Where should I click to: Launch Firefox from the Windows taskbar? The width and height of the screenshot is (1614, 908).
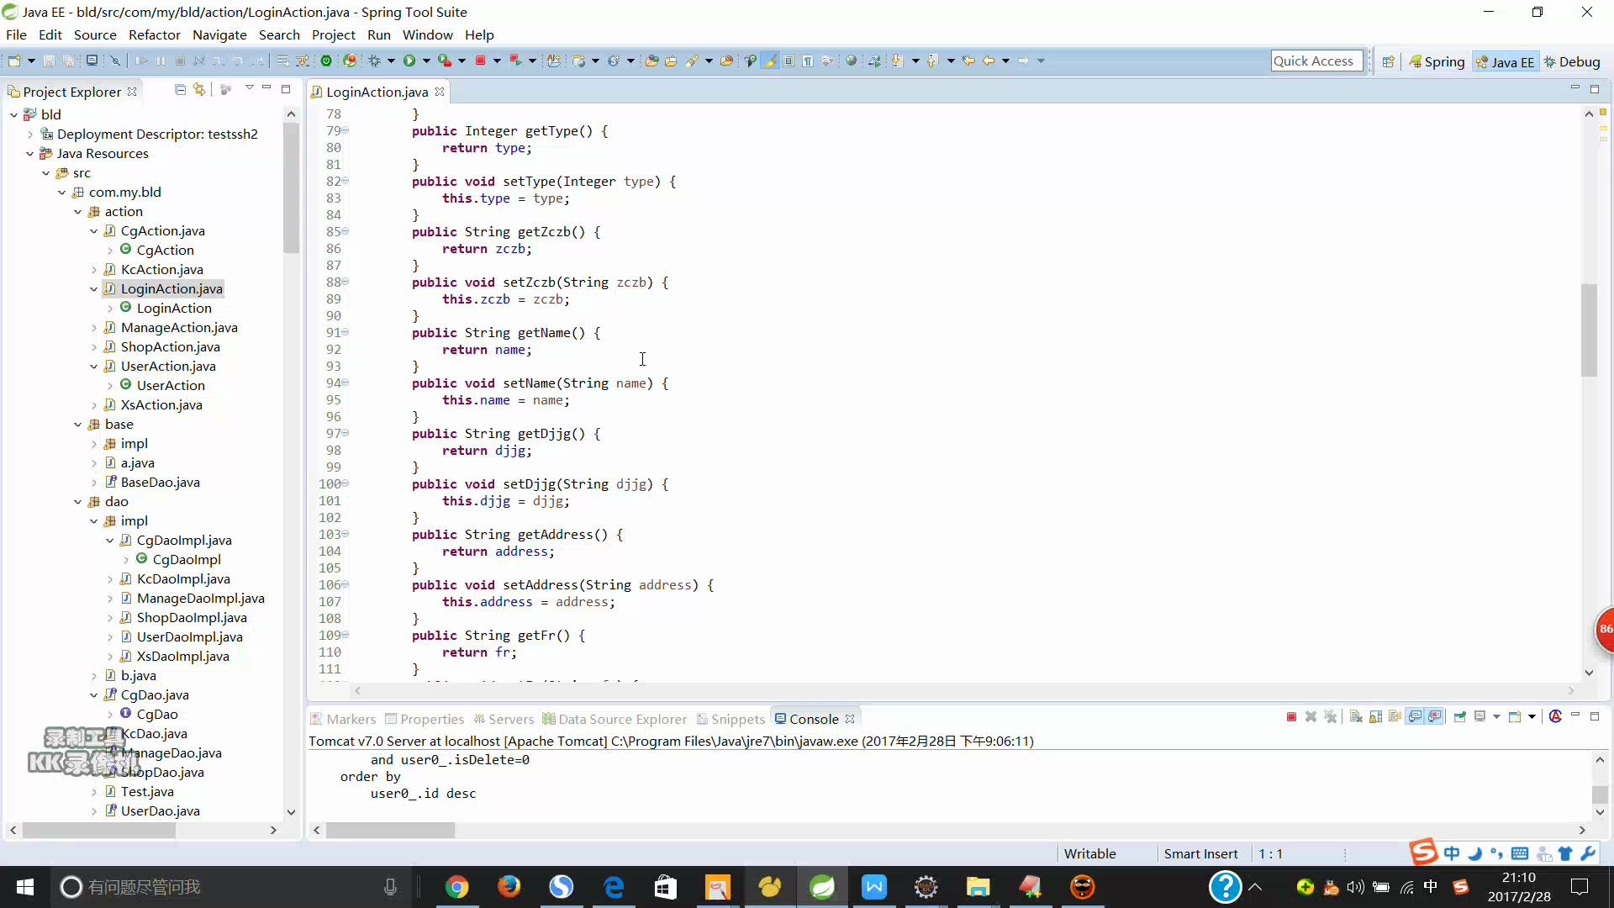pyautogui.click(x=509, y=887)
